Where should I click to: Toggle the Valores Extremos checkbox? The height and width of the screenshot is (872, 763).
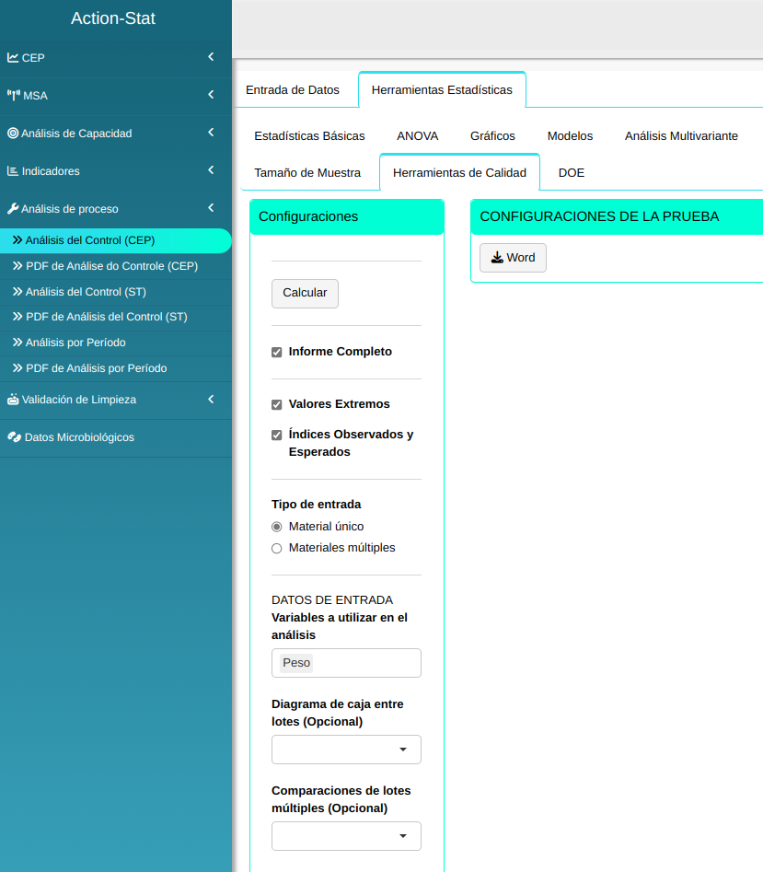277,405
